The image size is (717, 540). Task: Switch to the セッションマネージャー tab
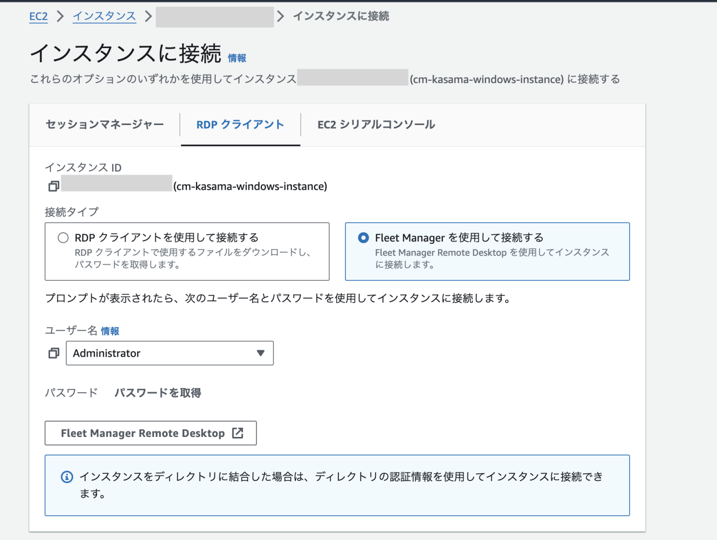coord(104,125)
